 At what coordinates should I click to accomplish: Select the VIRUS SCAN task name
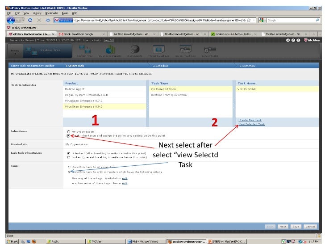pos(277,89)
